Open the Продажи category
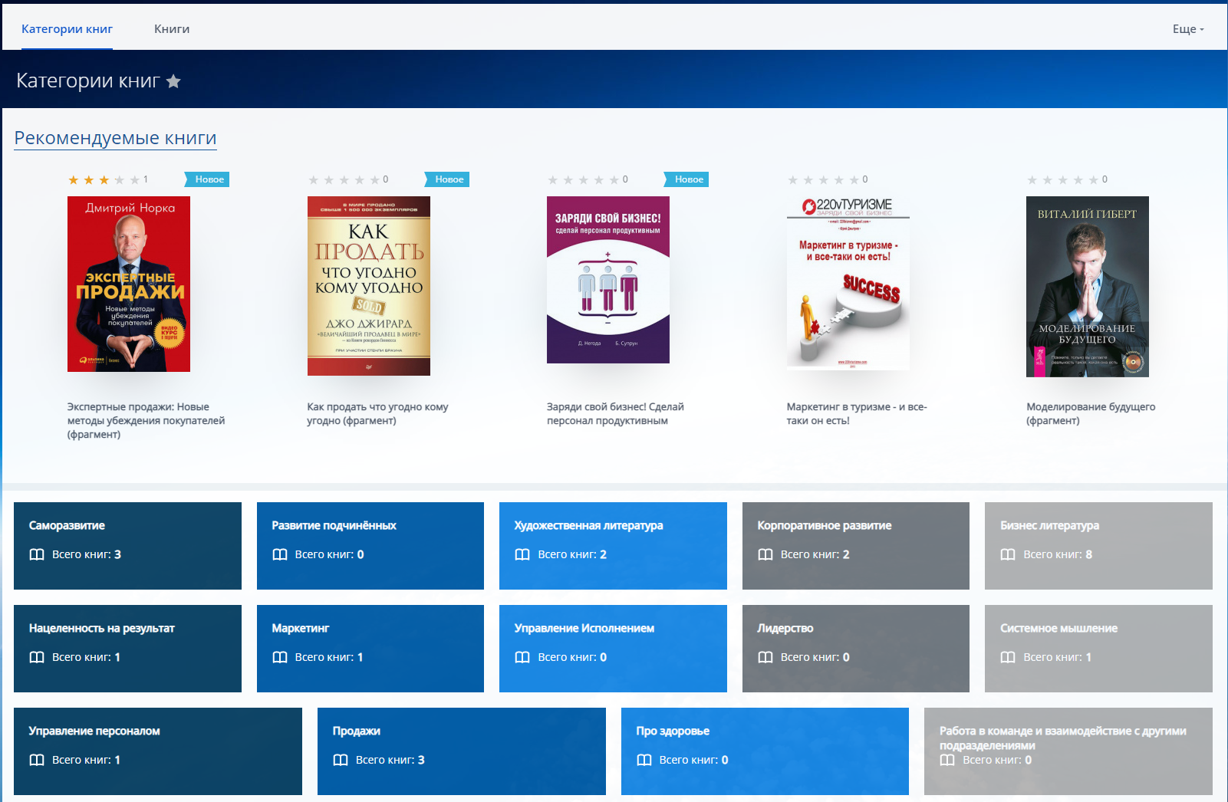This screenshot has height=802, width=1228. tap(462, 751)
